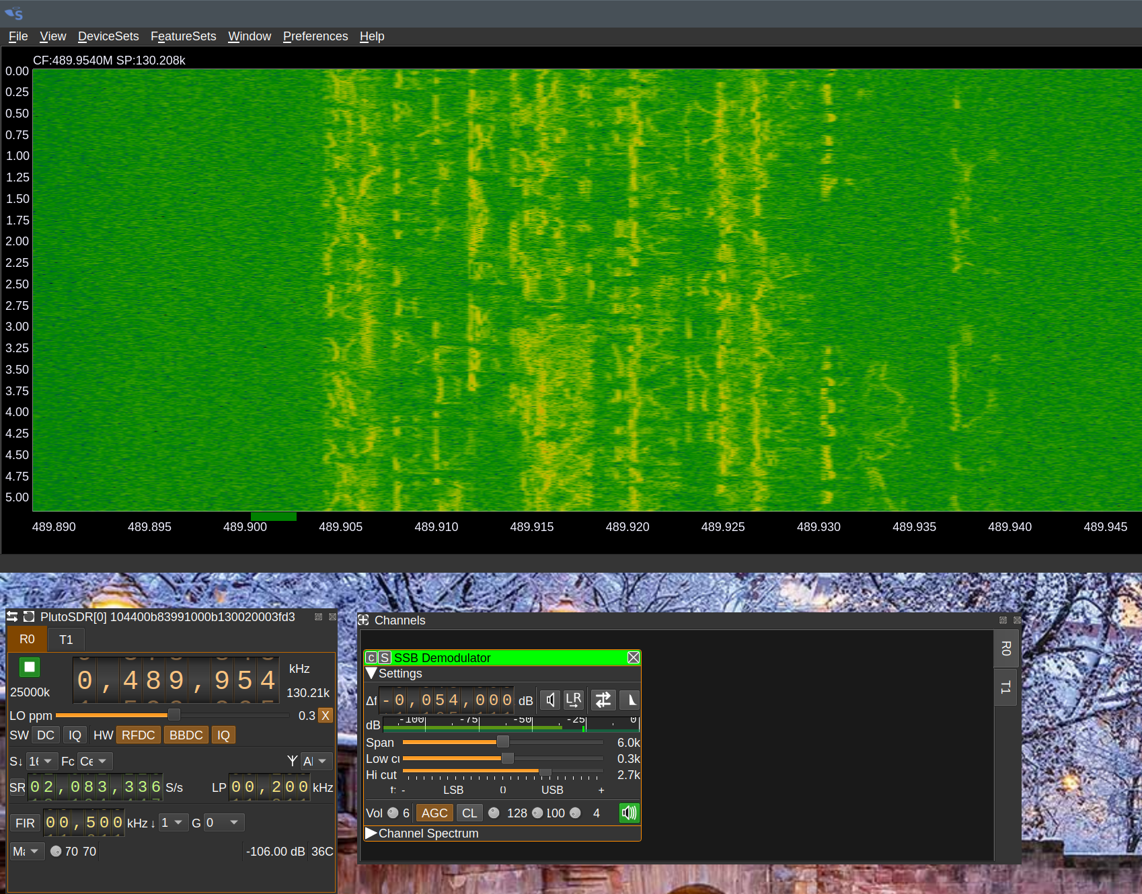This screenshot has height=894, width=1142.
Task: Toggle the FIR filter button
Action: (25, 823)
